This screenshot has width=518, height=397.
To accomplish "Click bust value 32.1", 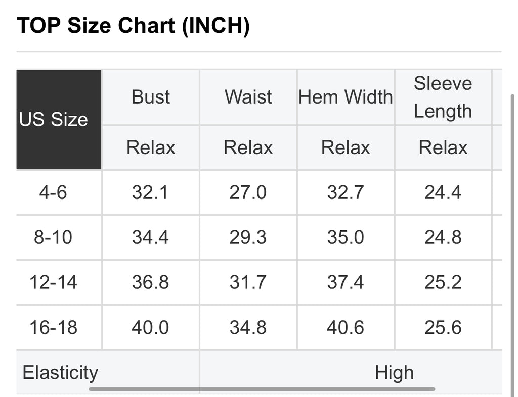I will pos(150,192).
